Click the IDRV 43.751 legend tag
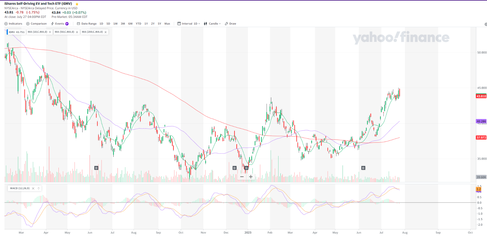The image size is (487, 238). (16, 32)
